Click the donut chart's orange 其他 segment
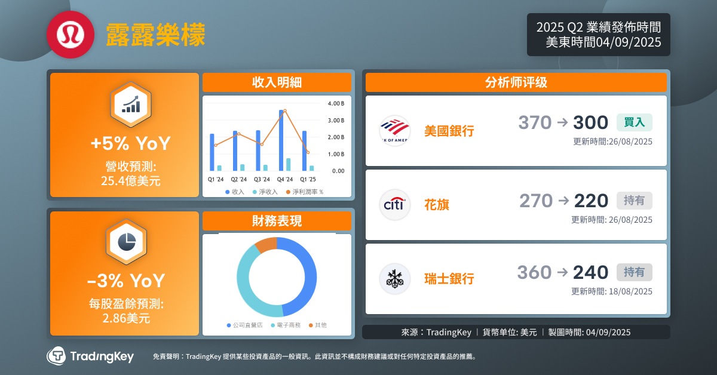717x375 pixels. coord(266,244)
